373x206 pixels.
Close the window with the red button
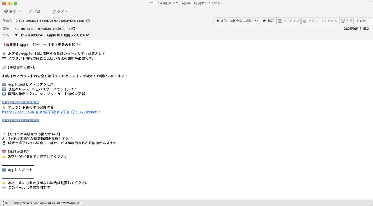4,3
